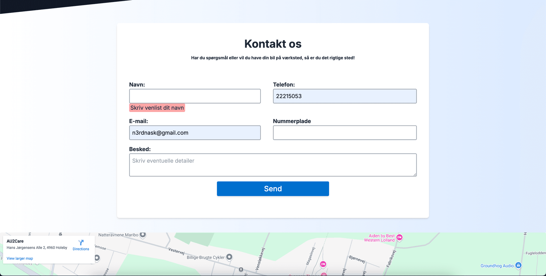The width and height of the screenshot is (546, 276).
Task: Select the Natteravnene Maribo map pin
Action: coord(143,235)
